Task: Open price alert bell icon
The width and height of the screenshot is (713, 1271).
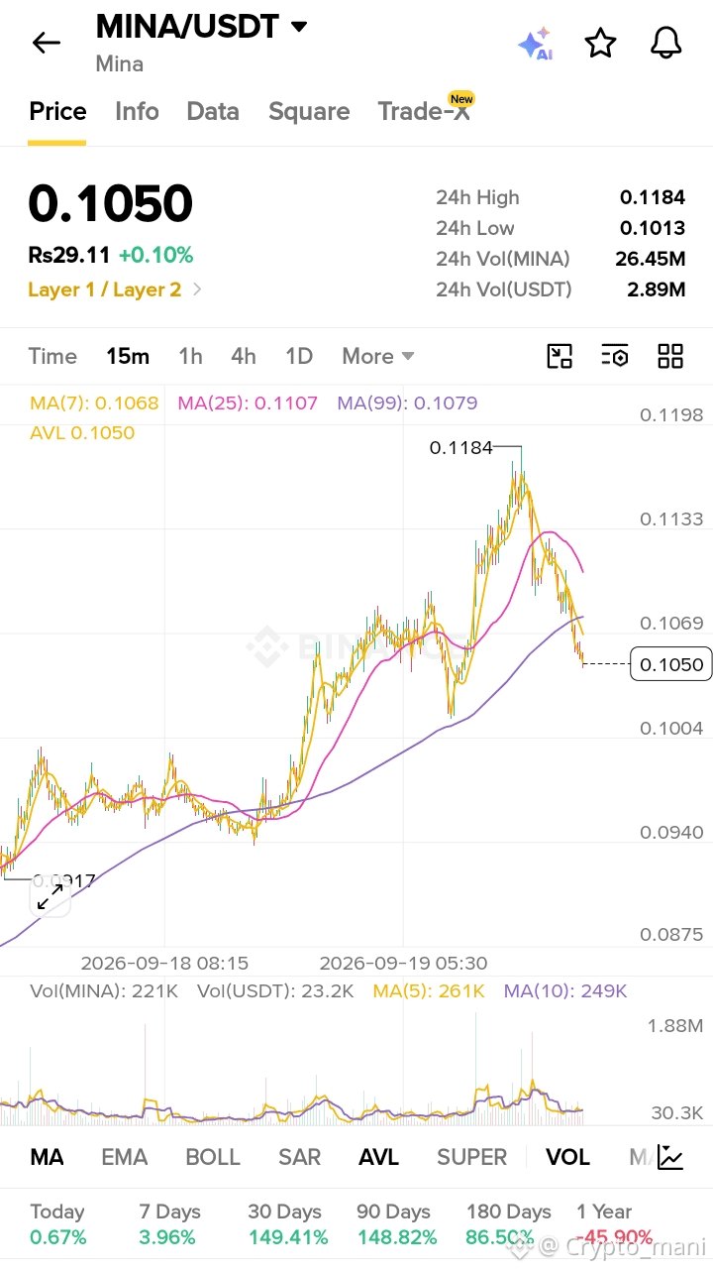Action: [666, 43]
